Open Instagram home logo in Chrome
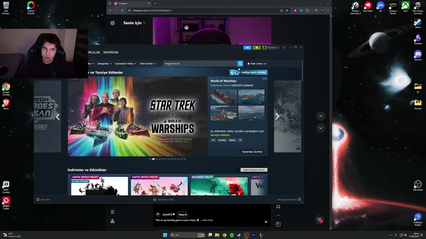The width and height of the screenshot is (426, 239). pos(112,23)
